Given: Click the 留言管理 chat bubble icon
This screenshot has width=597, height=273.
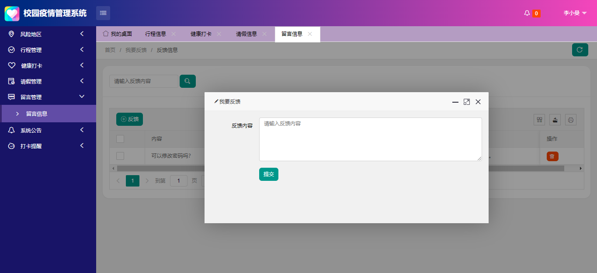Looking at the screenshot, I should (x=11, y=97).
